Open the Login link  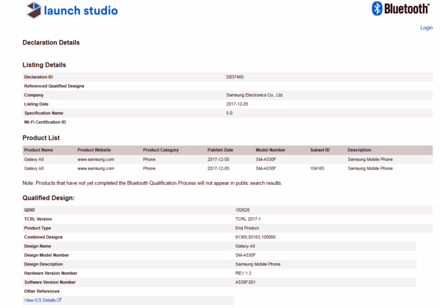[x=426, y=27]
